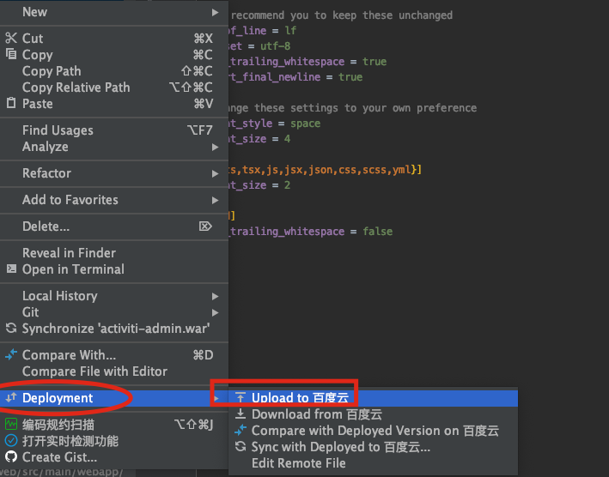
Task: Click the Cut scissors icon
Action: click(11, 38)
